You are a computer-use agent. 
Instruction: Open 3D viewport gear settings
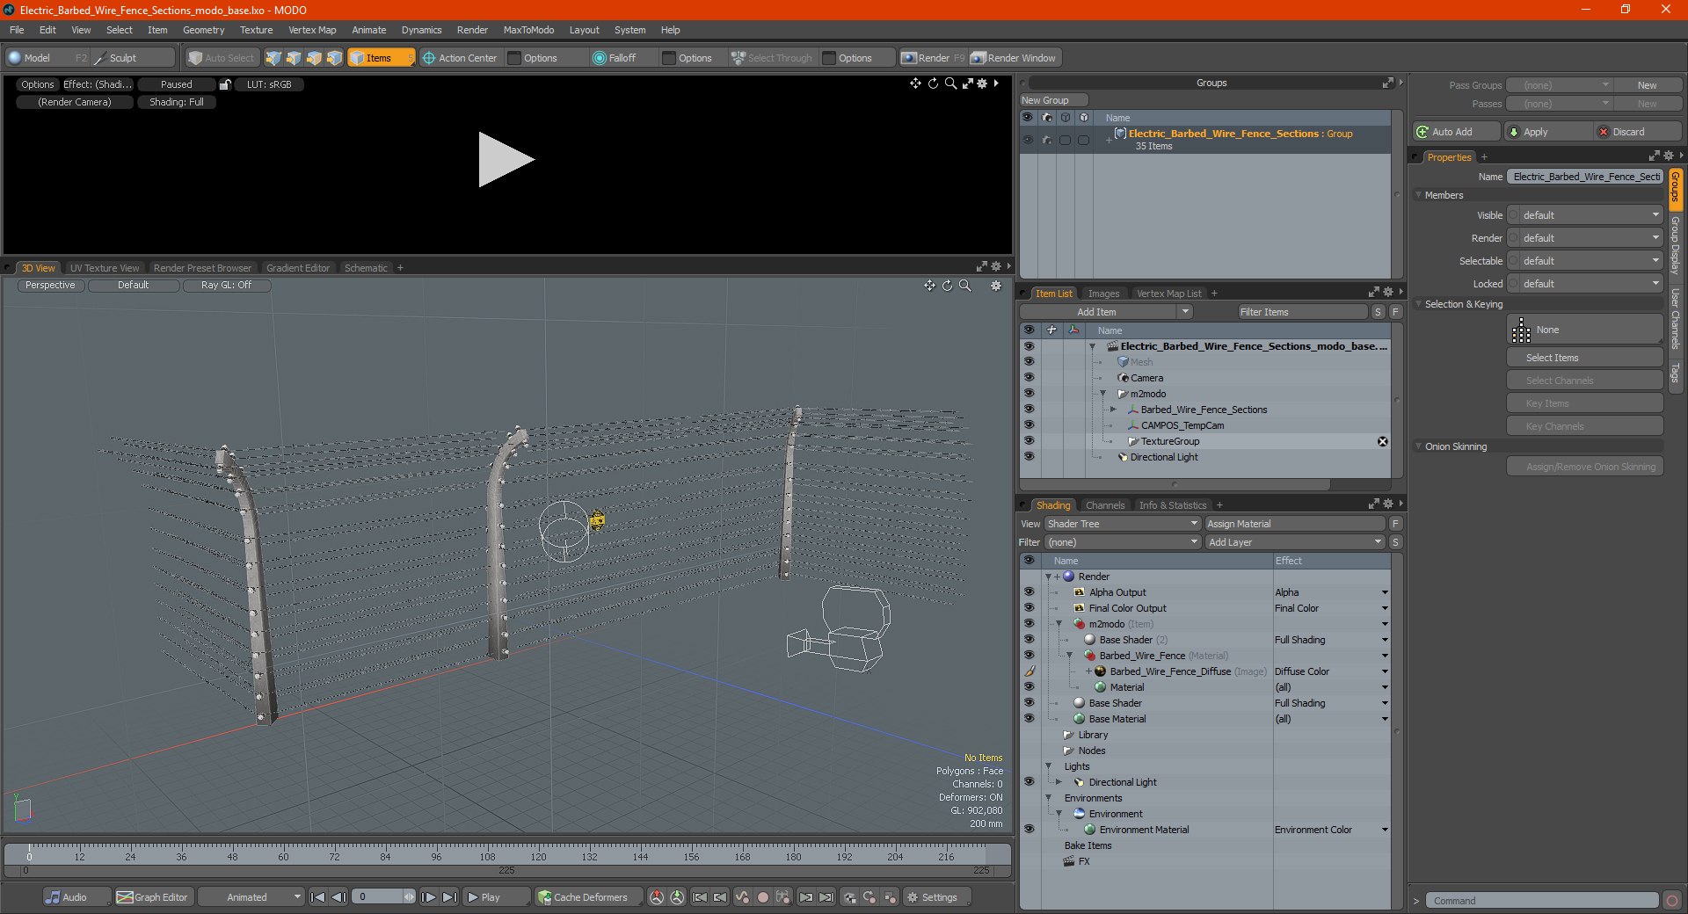pyautogui.click(x=996, y=286)
